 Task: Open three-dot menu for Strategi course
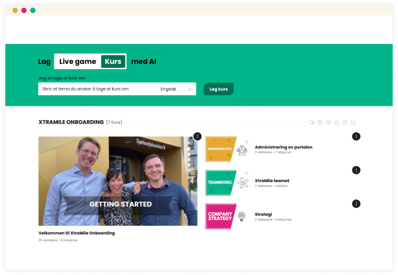356,203
